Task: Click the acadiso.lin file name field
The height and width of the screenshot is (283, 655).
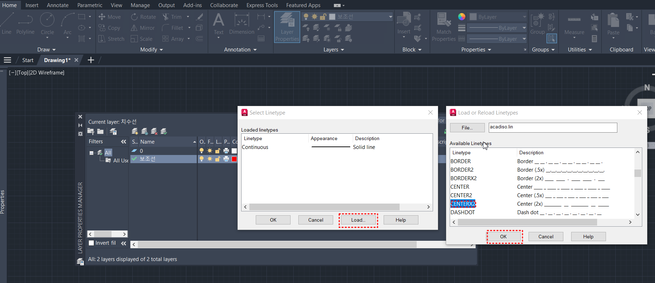Action: pyautogui.click(x=553, y=127)
